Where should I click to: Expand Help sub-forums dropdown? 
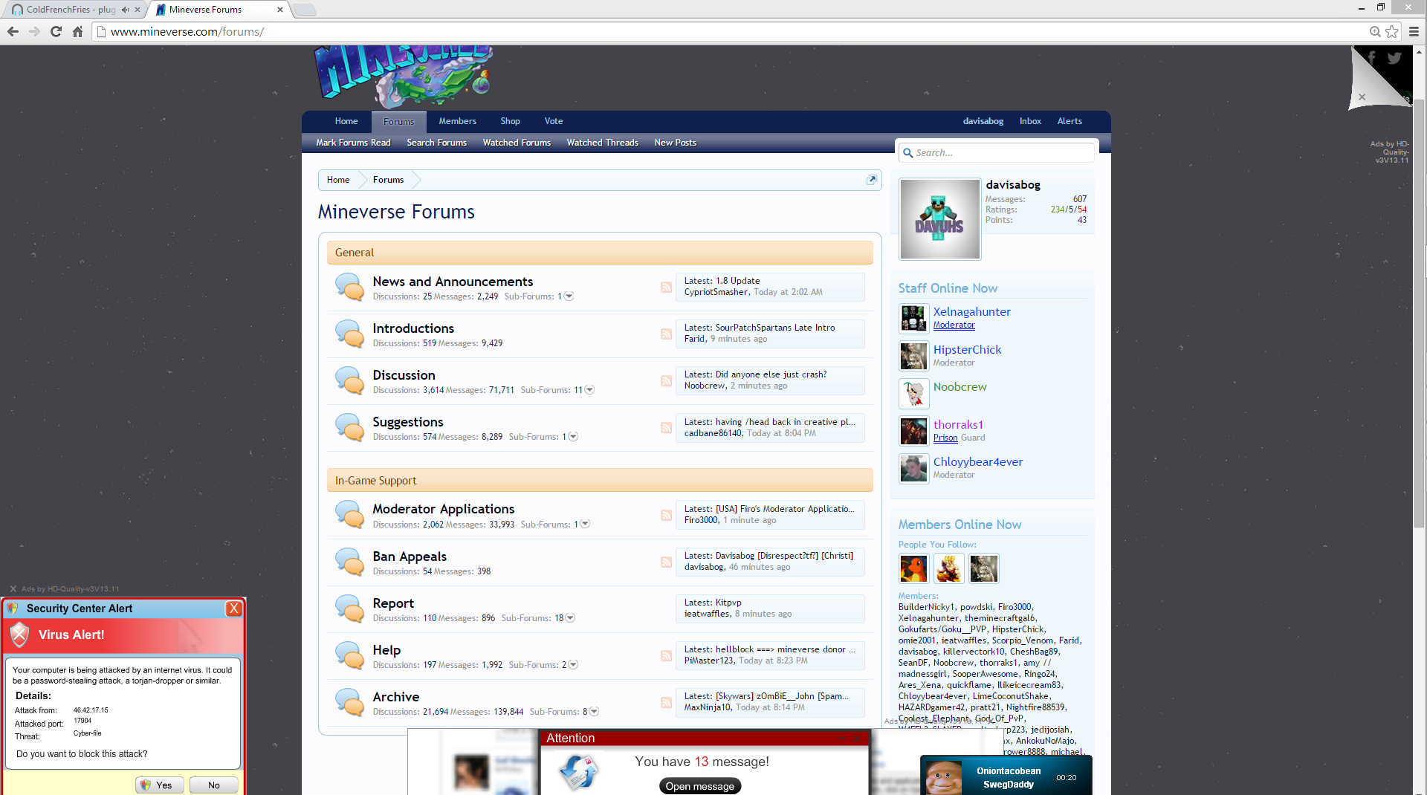573,665
